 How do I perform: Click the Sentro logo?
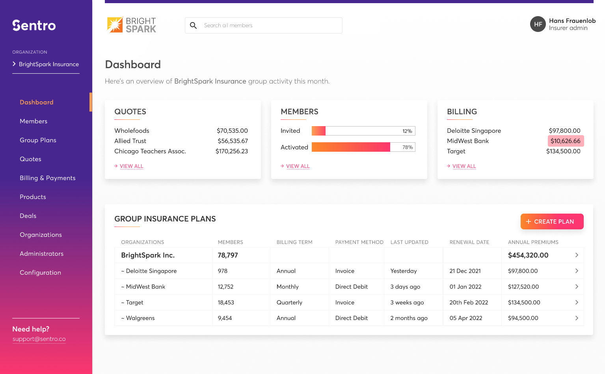[34, 26]
